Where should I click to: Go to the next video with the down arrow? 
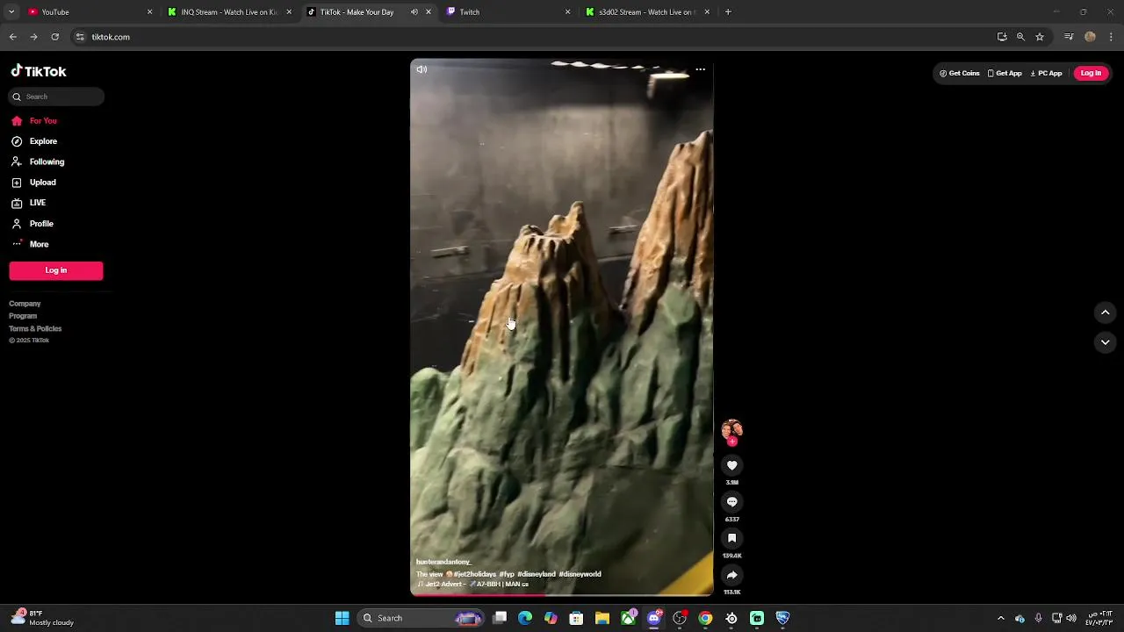tap(1106, 342)
